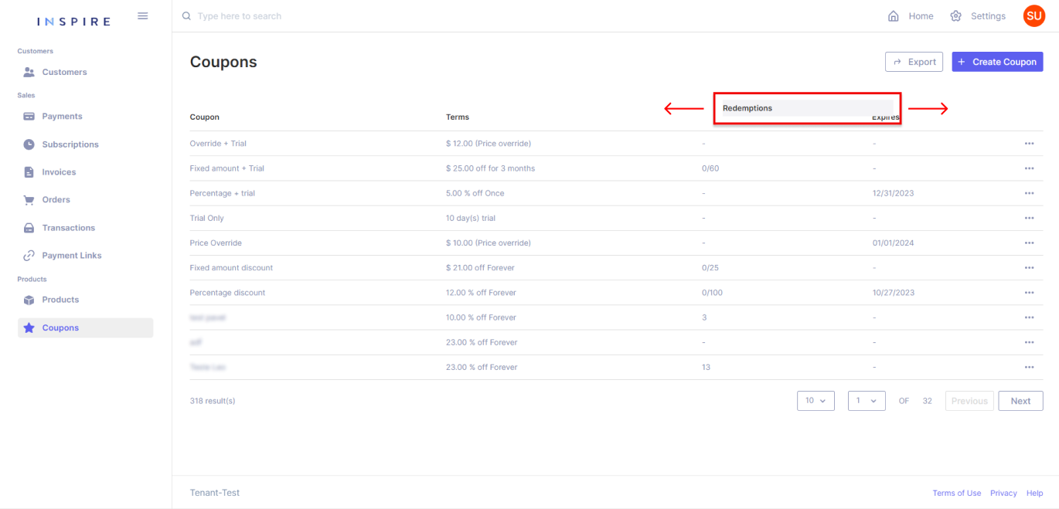
Task: Click the Price Override coupon name
Action: click(x=216, y=243)
